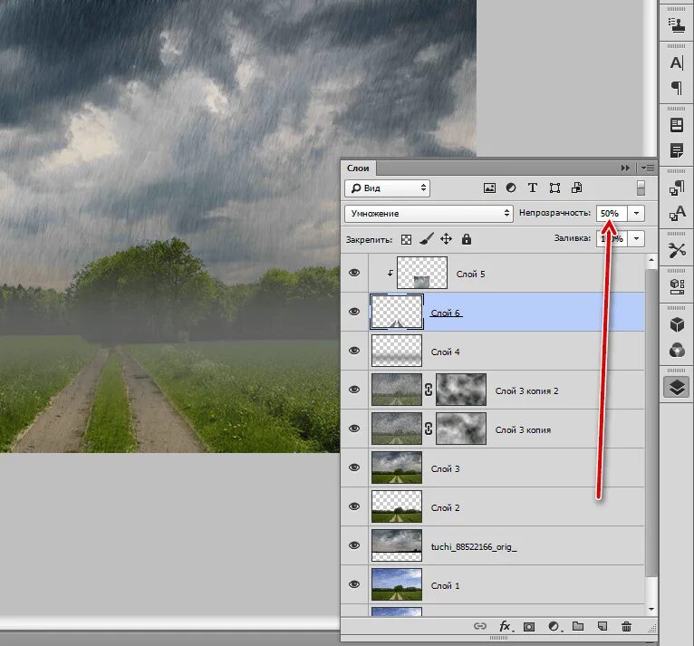Open the Layers panel flyout menu
Screen dimensions: 694x646
[x=648, y=169]
